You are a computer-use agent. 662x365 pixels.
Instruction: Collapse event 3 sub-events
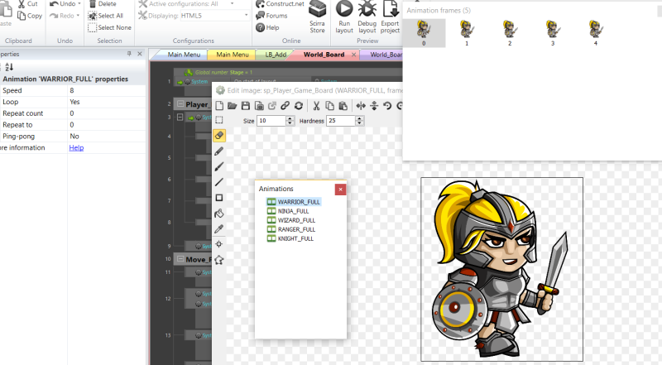click(x=180, y=117)
